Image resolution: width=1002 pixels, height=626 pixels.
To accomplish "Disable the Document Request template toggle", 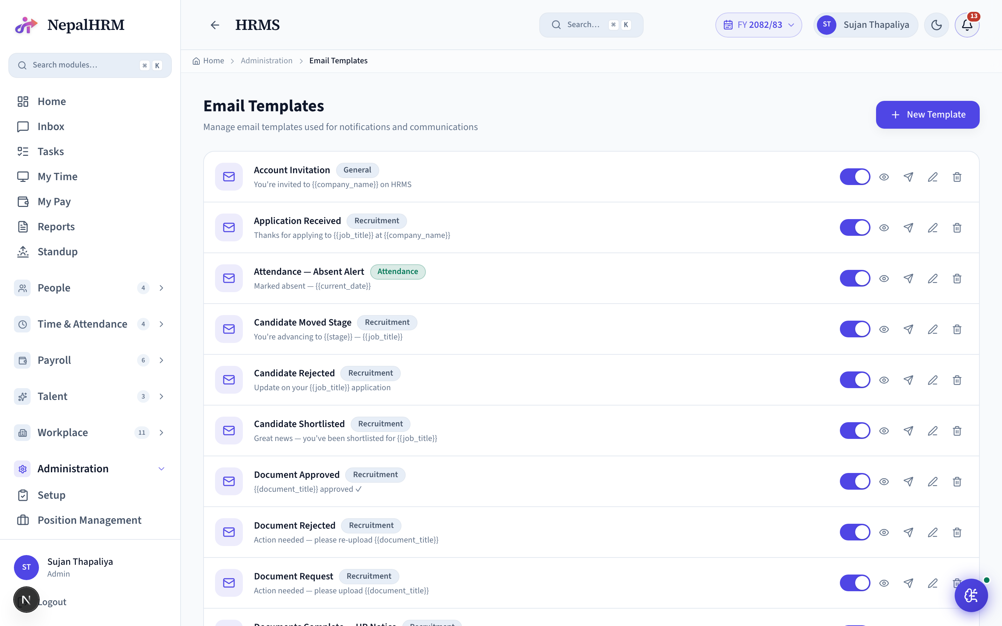I will (x=854, y=583).
